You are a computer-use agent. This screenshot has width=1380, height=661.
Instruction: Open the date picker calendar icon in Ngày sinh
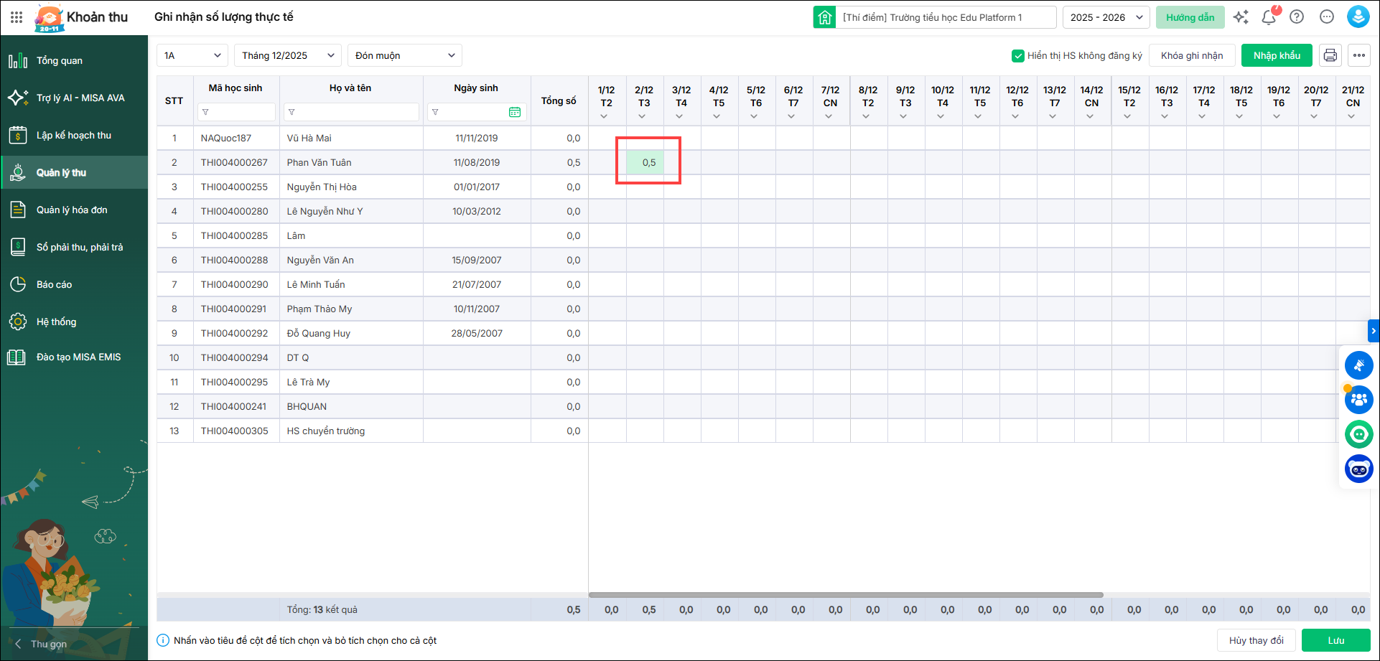[515, 112]
